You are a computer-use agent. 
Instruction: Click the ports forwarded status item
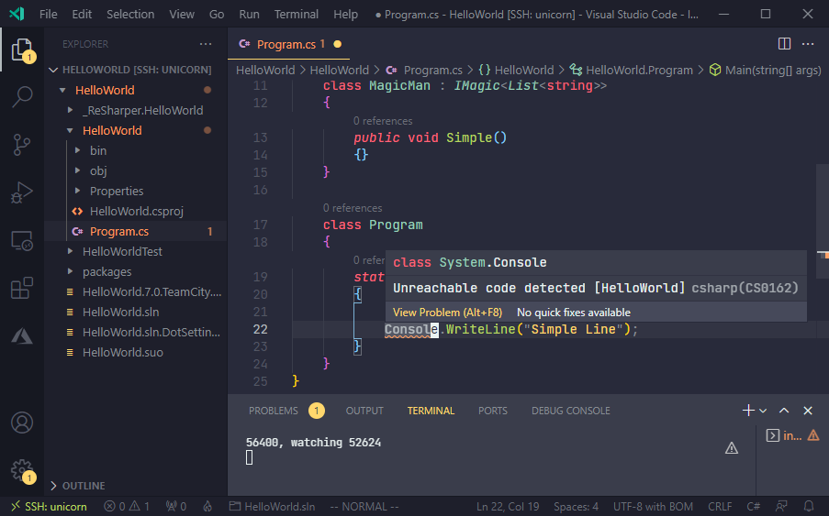click(176, 507)
